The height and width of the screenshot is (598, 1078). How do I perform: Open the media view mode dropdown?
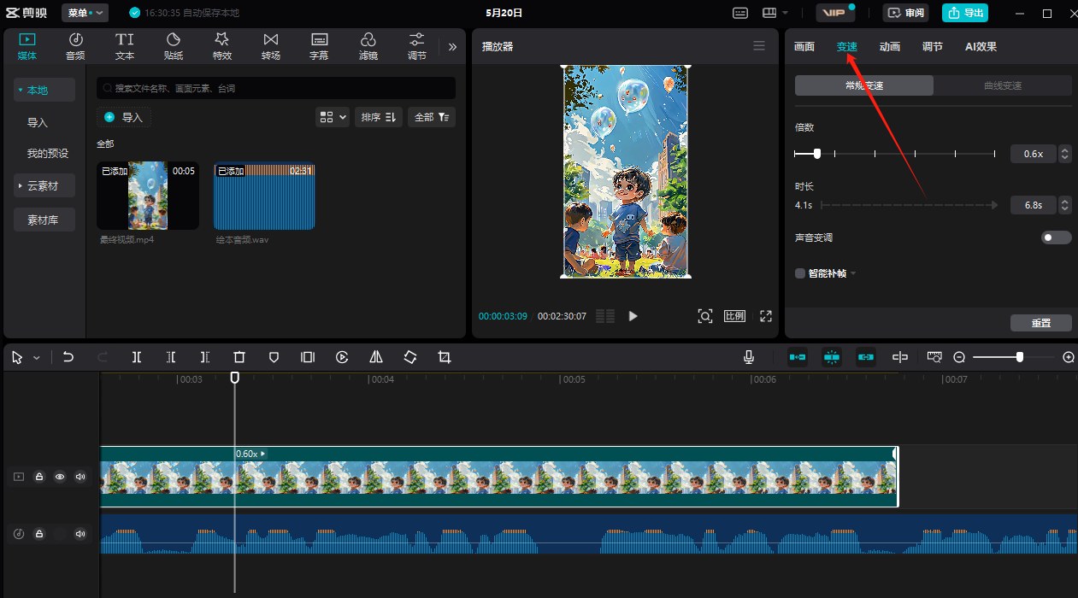[x=333, y=117]
